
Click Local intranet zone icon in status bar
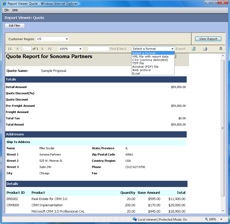pos(135,219)
